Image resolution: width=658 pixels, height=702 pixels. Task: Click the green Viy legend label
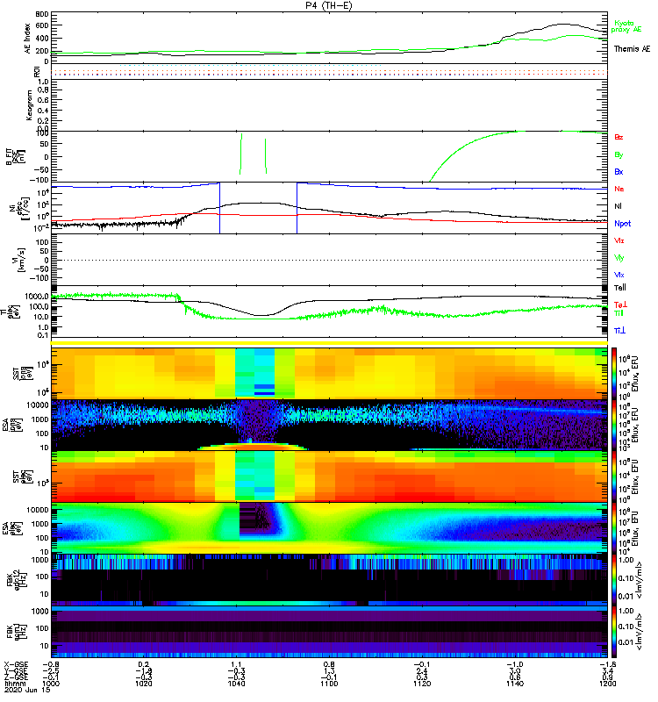tap(619, 258)
